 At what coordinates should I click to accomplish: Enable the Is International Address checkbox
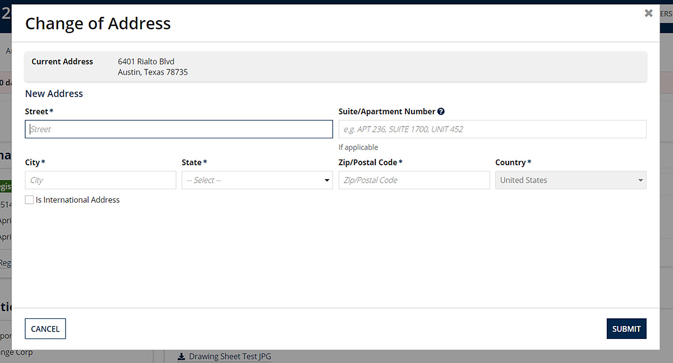point(29,200)
